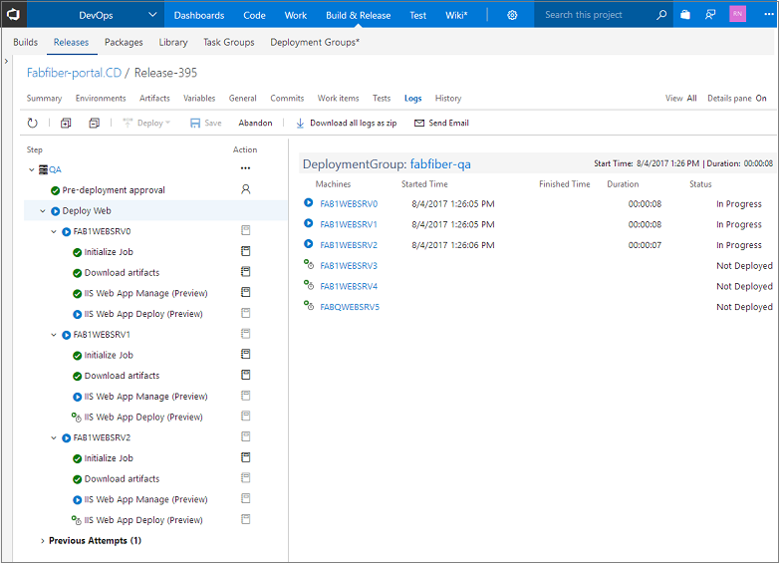
Task: Click the settings gear icon in header
Action: (512, 15)
